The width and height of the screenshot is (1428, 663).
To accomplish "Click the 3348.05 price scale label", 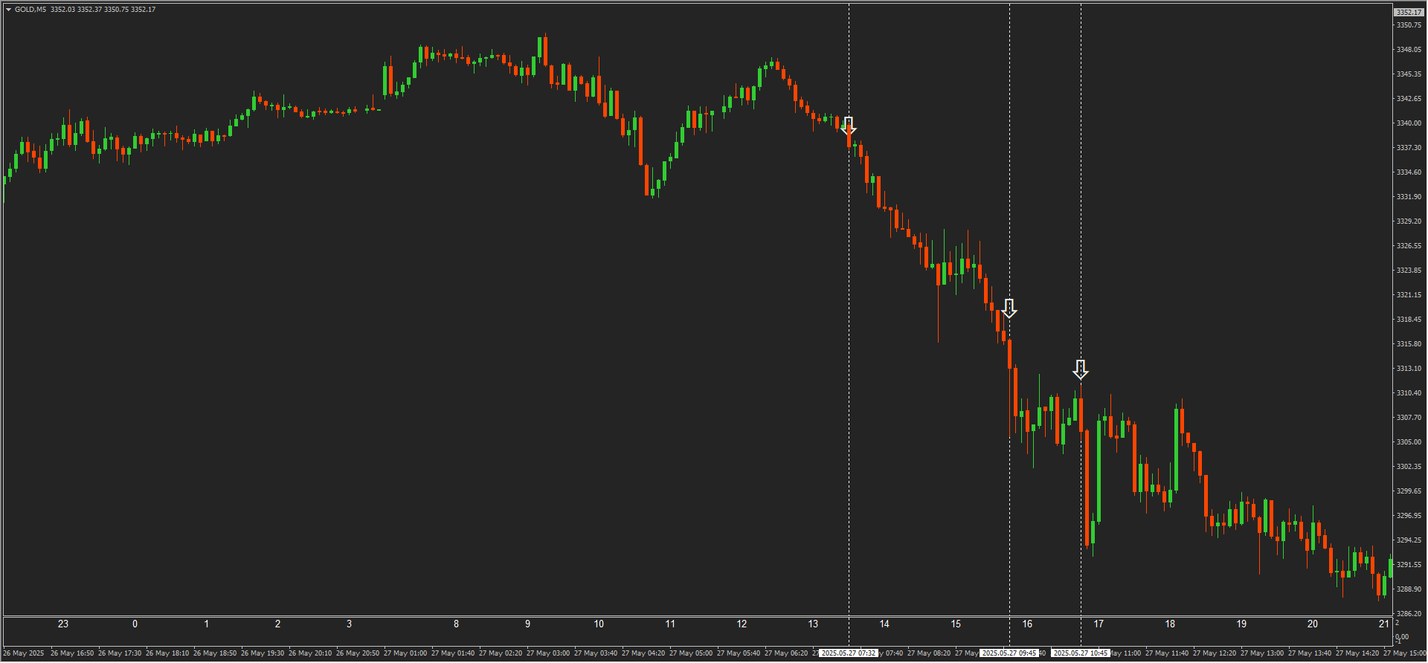I will [x=1409, y=50].
